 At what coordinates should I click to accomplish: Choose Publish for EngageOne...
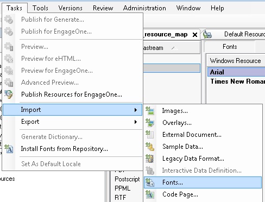tap(72, 31)
